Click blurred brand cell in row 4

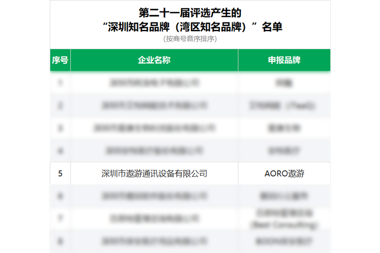tap(284, 151)
